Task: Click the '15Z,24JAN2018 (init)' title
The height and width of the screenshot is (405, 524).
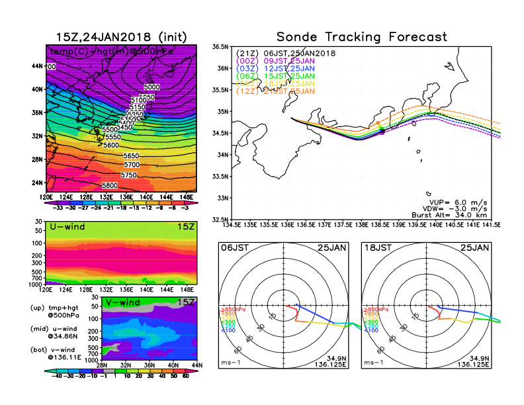Action: tap(121, 37)
